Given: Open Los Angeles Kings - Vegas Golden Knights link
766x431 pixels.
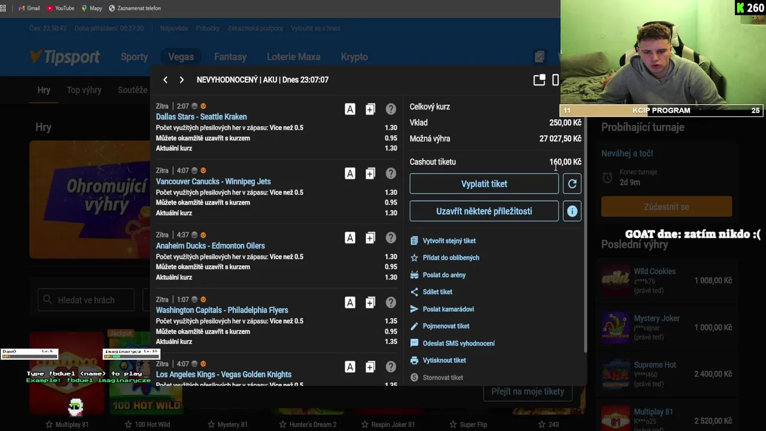Looking at the screenshot, I should tap(223, 374).
